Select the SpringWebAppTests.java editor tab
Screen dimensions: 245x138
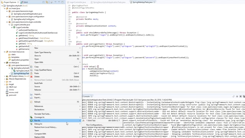[x=143, y=2]
